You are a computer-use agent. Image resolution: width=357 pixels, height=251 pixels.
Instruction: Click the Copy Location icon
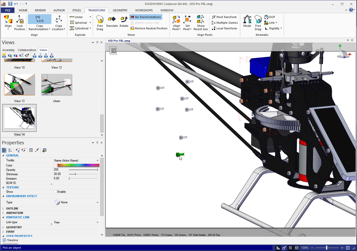click(59, 19)
